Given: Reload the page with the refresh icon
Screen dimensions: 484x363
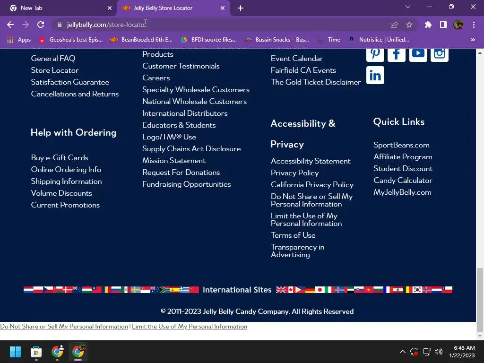Looking at the screenshot, I should (x=41, y=25).
